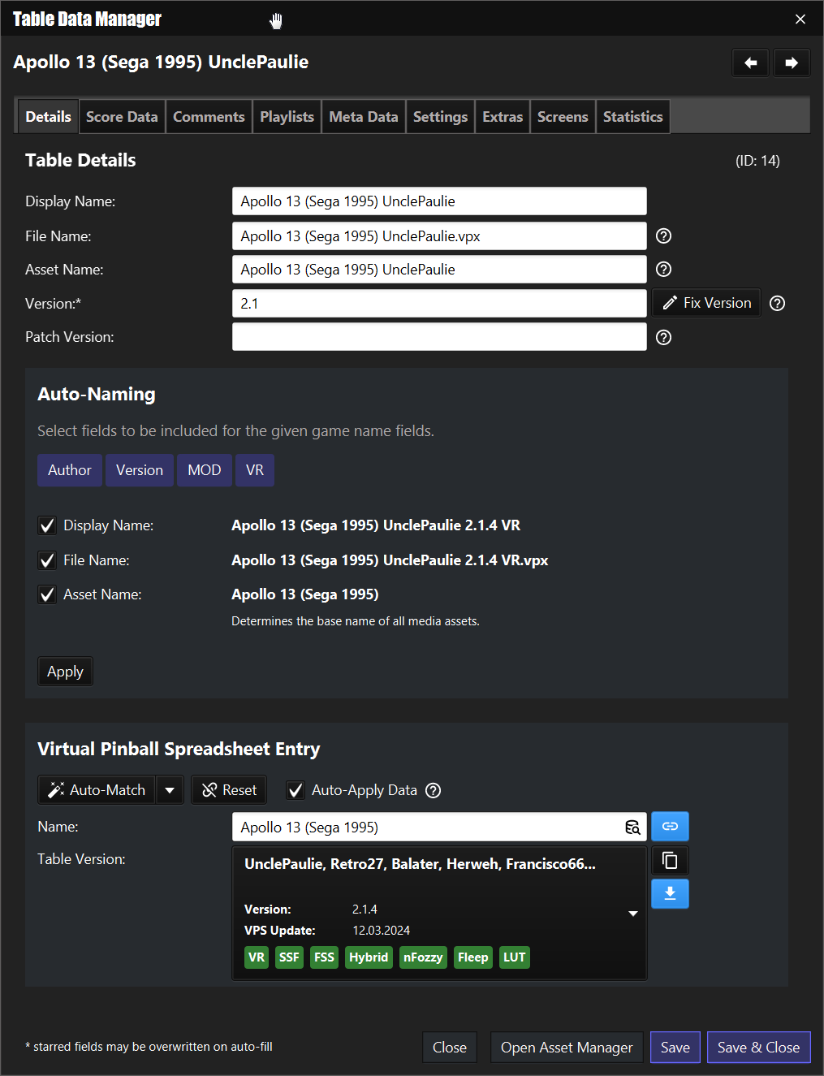Expand the Table Version dropdown arrow

(x=633, y=914)
